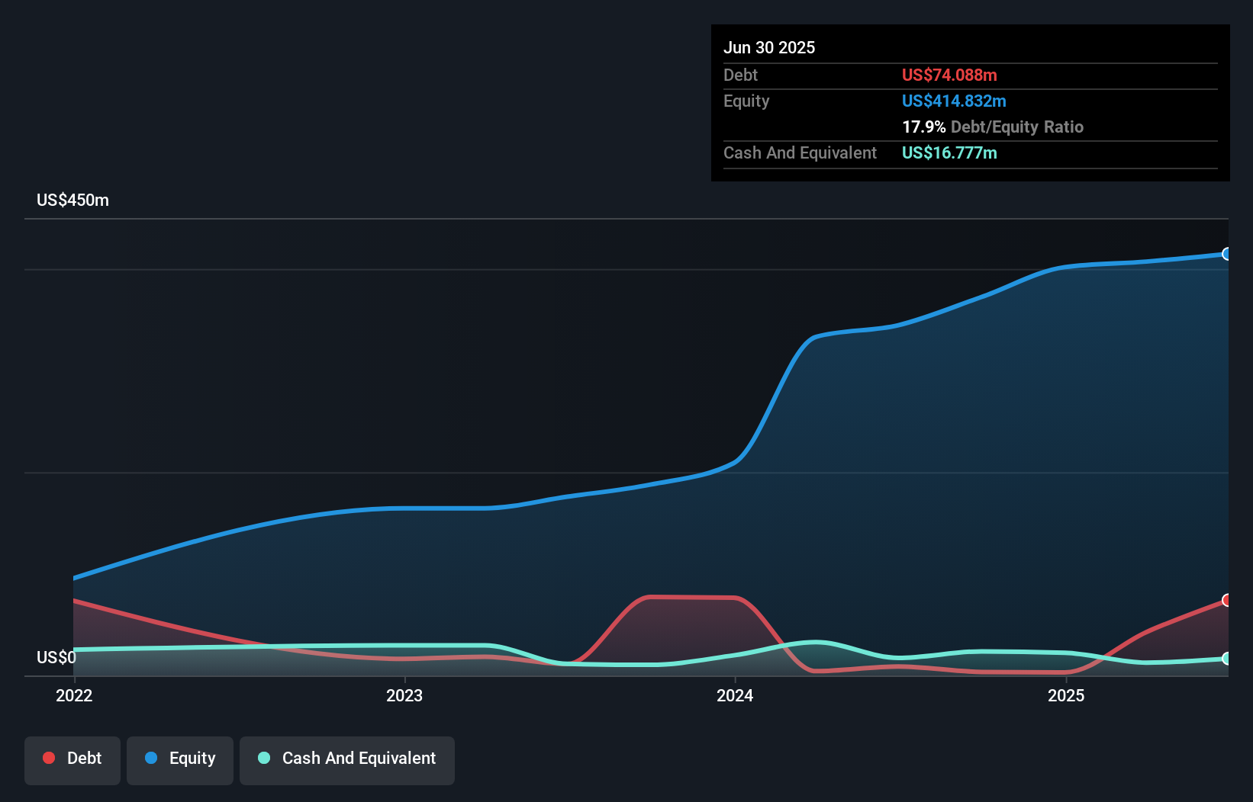The width and height of the screenshot is (1253, 802).
Task: Click the blue US$414.832m Equity value
Action: click(954, 101)
